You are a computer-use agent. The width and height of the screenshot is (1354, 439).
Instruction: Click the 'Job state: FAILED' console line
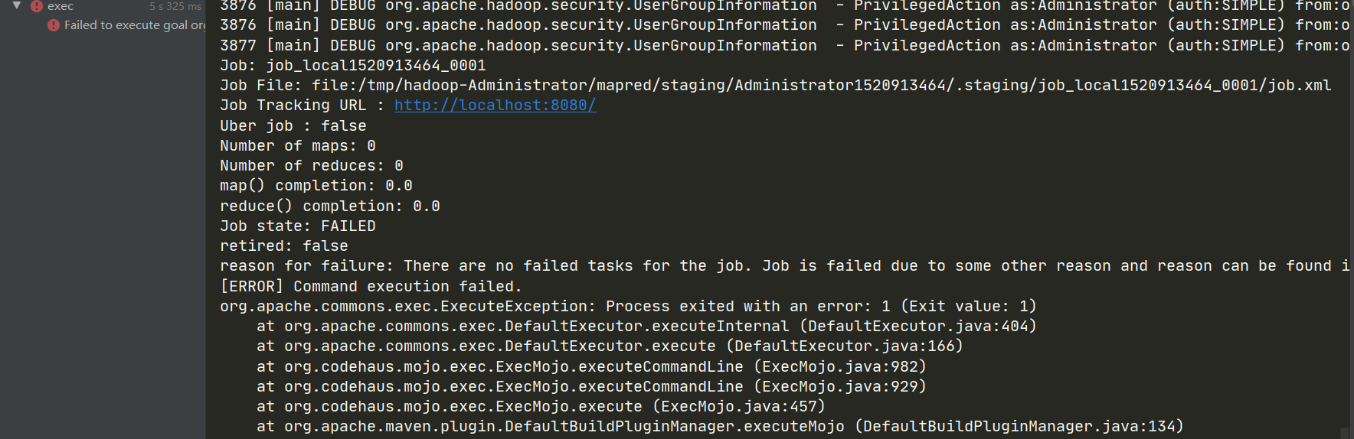coord(298,226)
